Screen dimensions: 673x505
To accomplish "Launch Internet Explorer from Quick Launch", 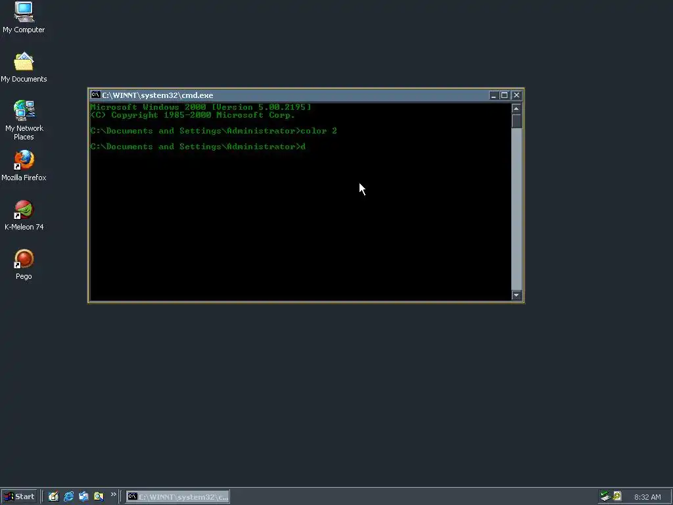I will click(68, 496).
